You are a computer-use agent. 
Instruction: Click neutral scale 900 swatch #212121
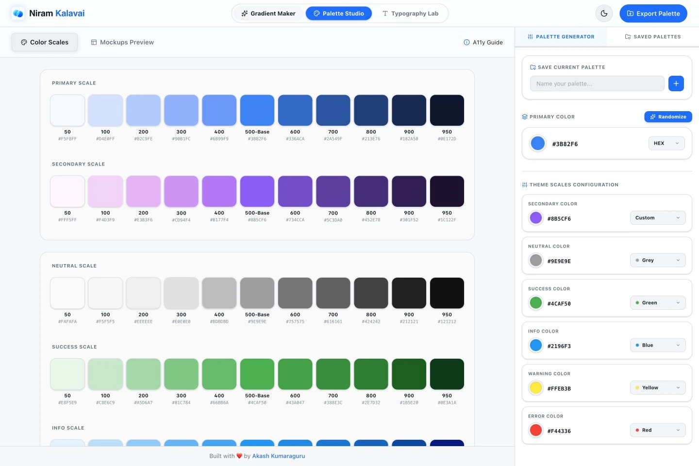pos(409,293)
